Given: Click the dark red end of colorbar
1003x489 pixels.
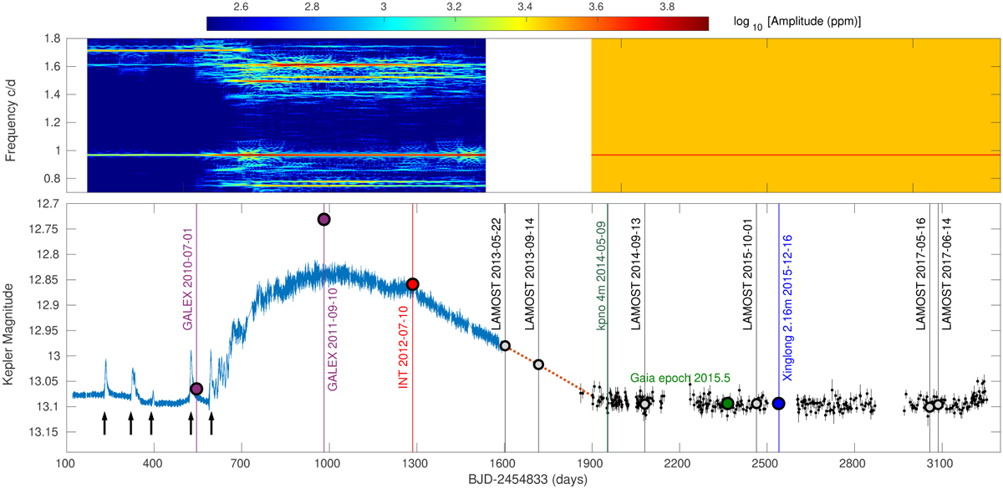Looking at the screenshot, I should click(702, 24).
